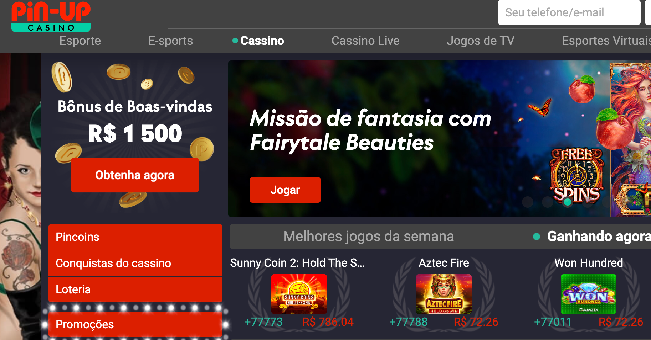Screen dimensions: 651x340
Task: Open the Aztec Fire game icon
Action: 444,294
